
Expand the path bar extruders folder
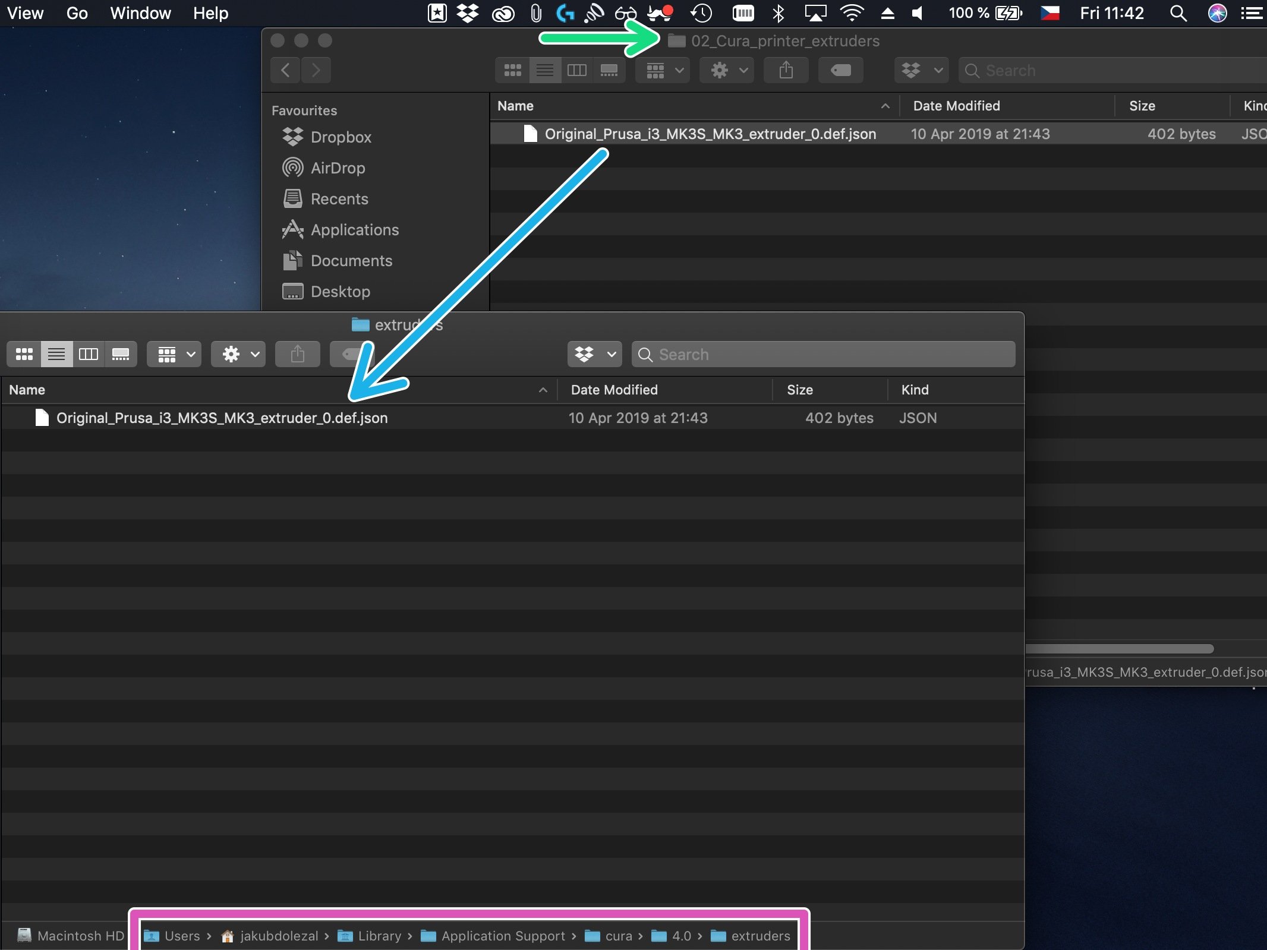pyautogui.click(x=753, y=935)
